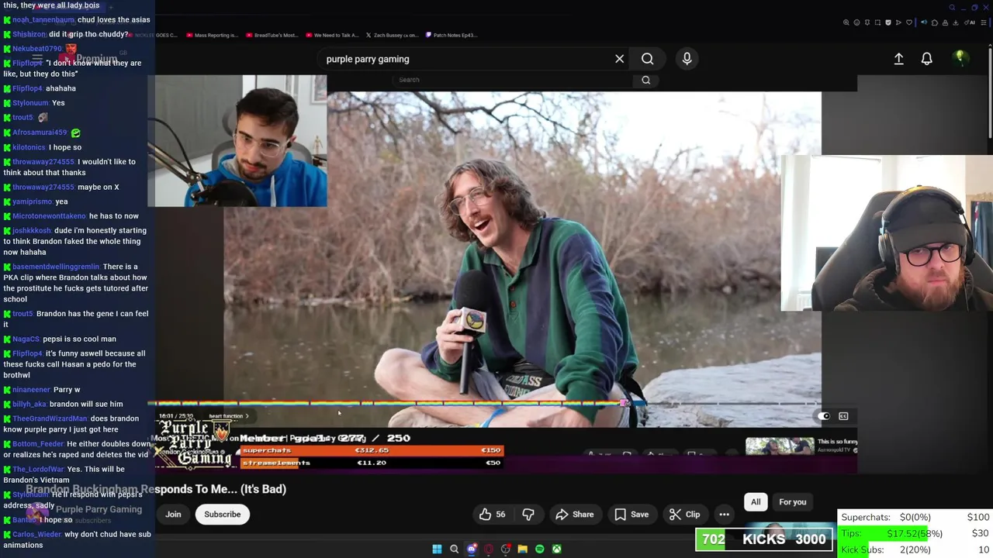Open Spotify from the taskbar
This screenshot has height=558, width=993.
click(x=539, y=549)
